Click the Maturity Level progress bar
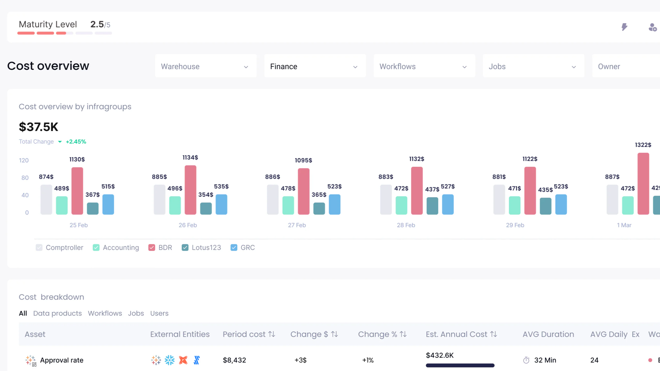This screenshot has height=371, width=660. pyautogui.click(x=64, y=33)
